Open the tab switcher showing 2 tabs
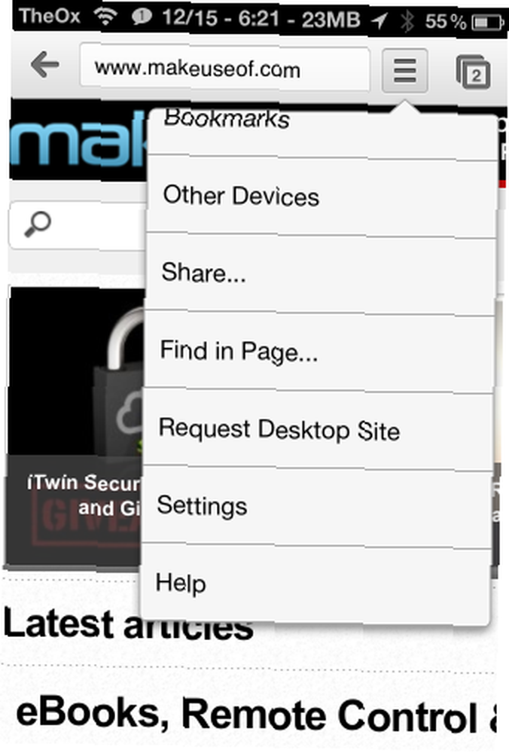Screen dimensions: 509x753 pyautogui.click(x=473, y=72)
